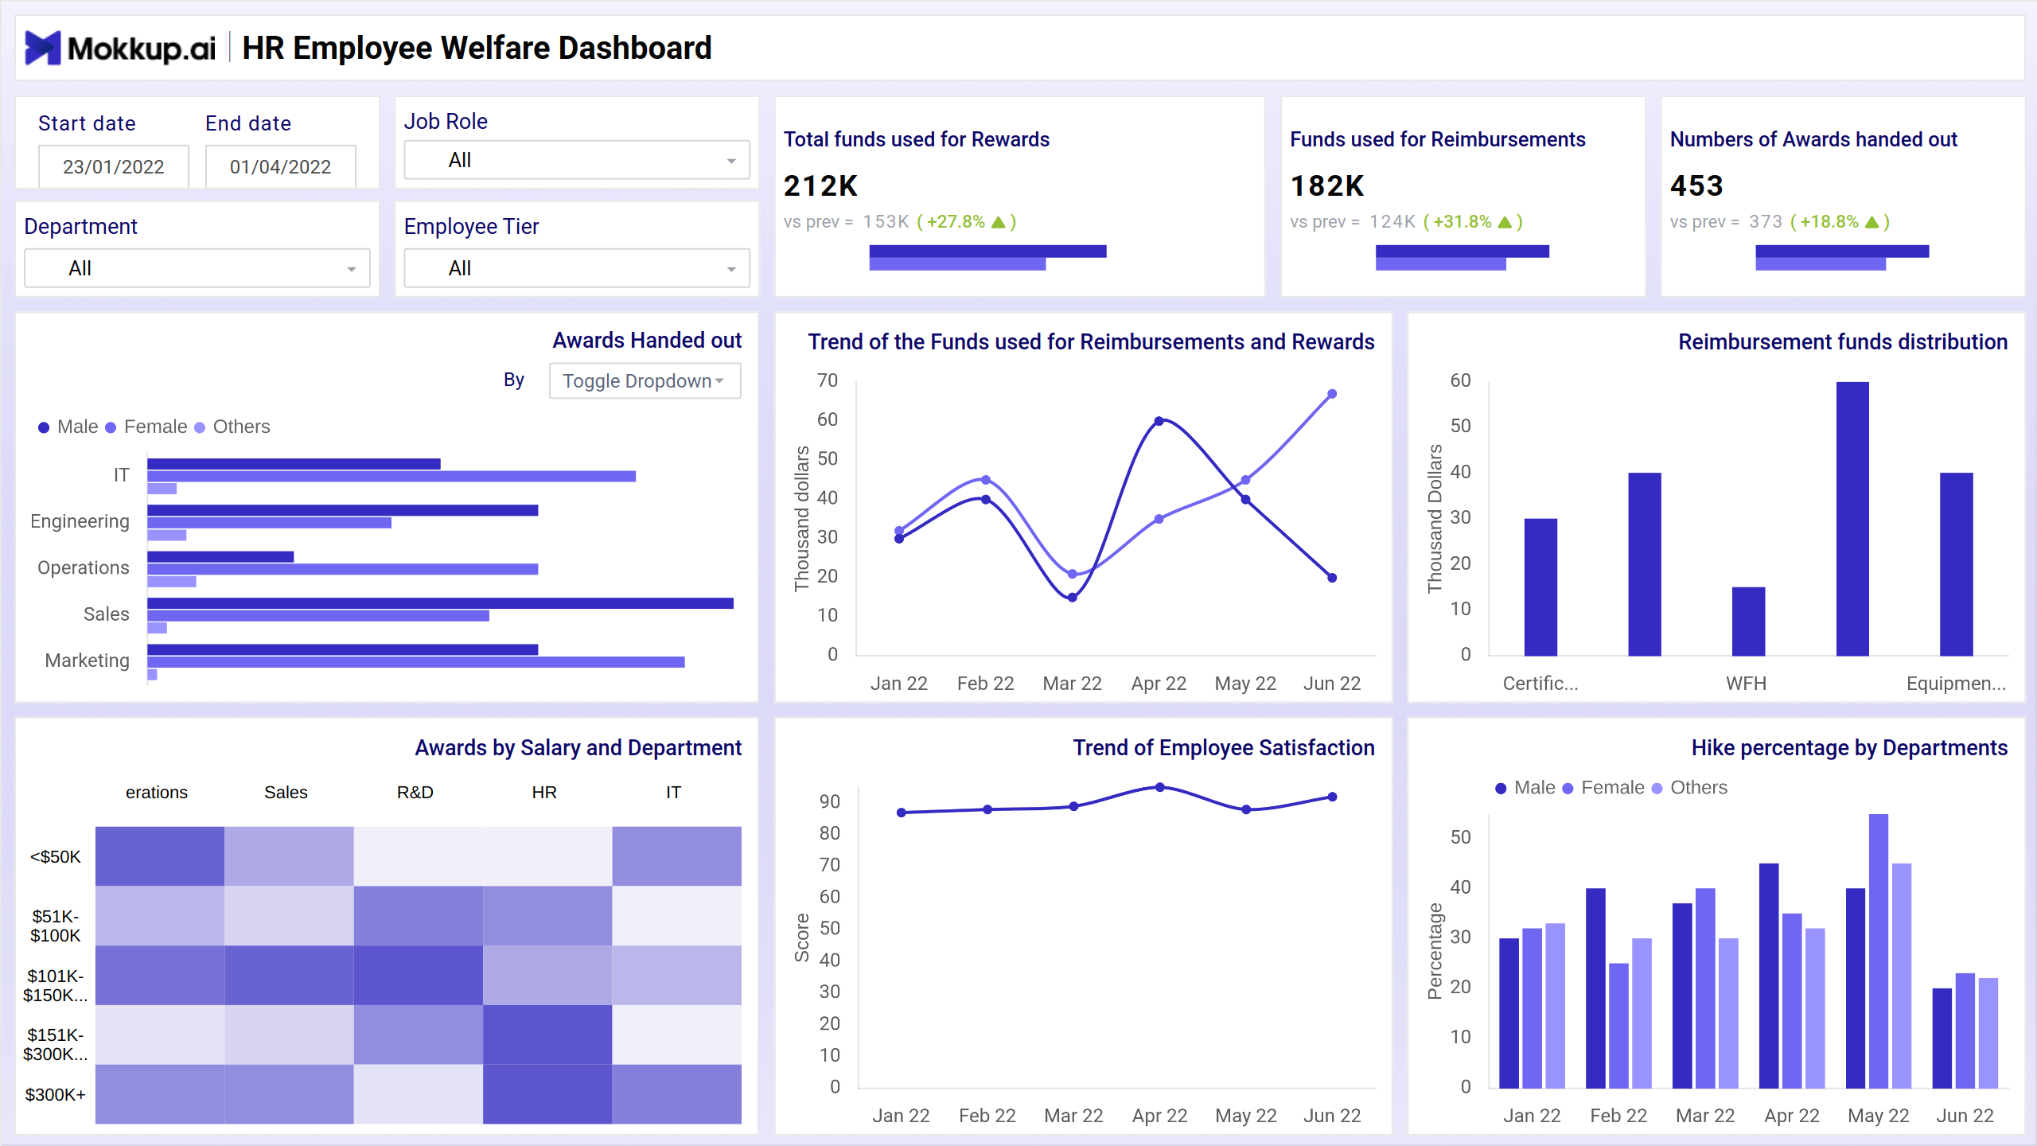Select the Apr 22 peak point near 60
This screenshot has height=1146, width=2037.
click(1159, 421)
